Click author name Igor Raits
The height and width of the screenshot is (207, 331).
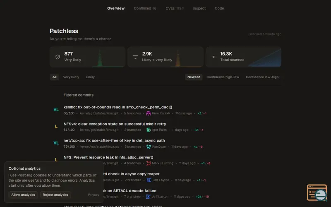(159, 130)
